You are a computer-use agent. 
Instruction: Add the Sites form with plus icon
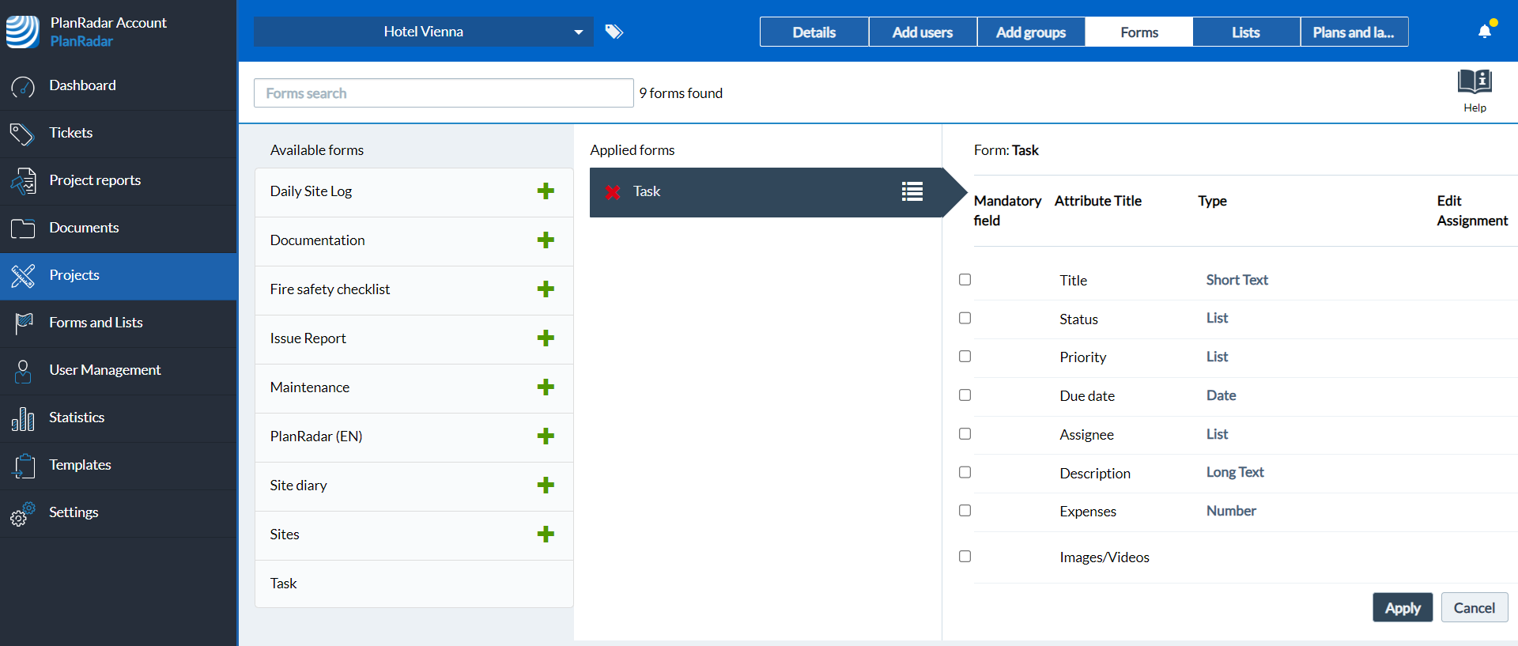coord(546,535)
